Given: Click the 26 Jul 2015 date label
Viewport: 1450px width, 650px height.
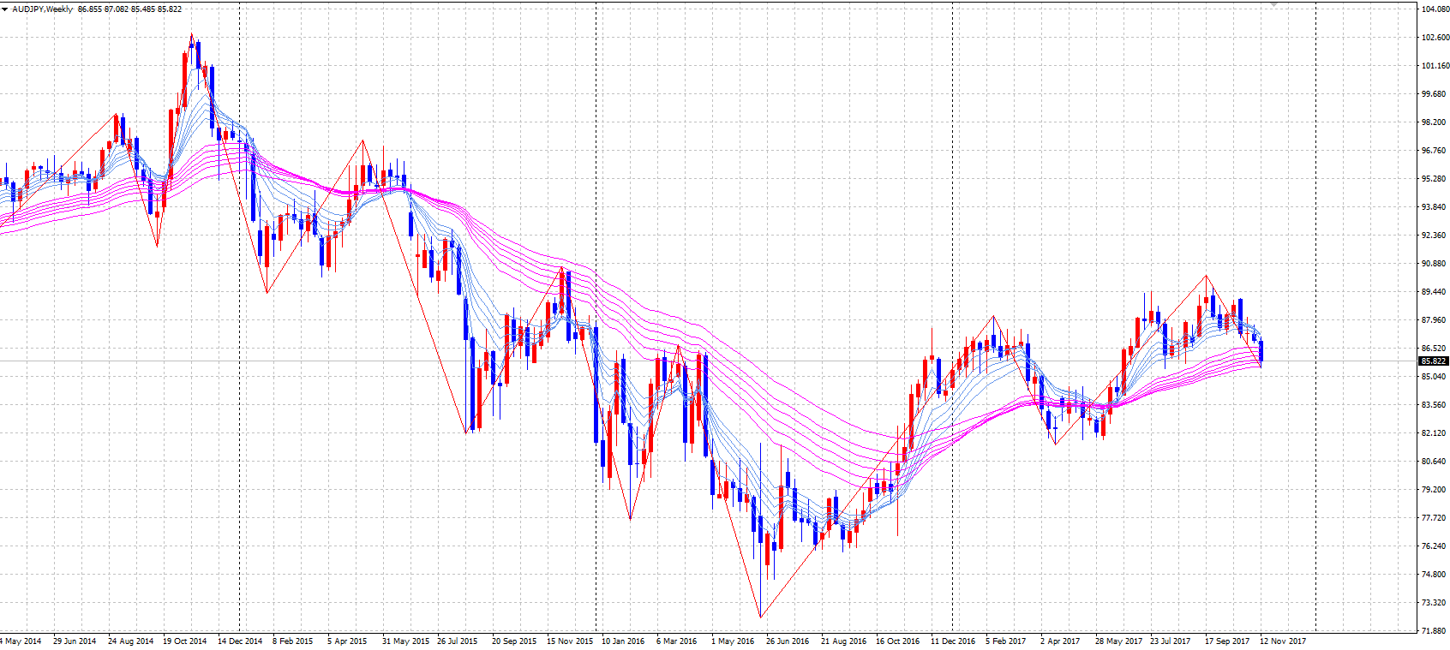Looking at the screenshot, I should pos(458,641).
